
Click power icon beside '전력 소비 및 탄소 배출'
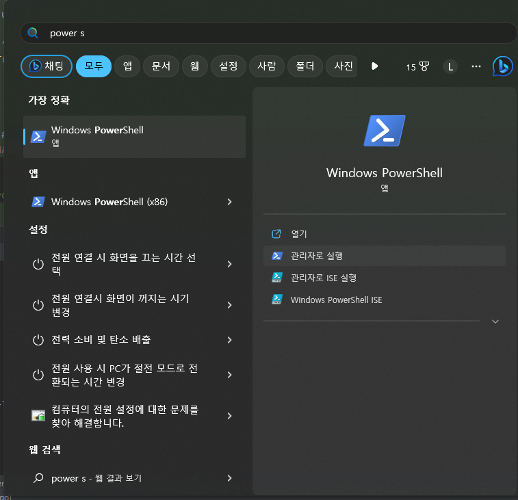pyautogui.click(x=38, y=340)
